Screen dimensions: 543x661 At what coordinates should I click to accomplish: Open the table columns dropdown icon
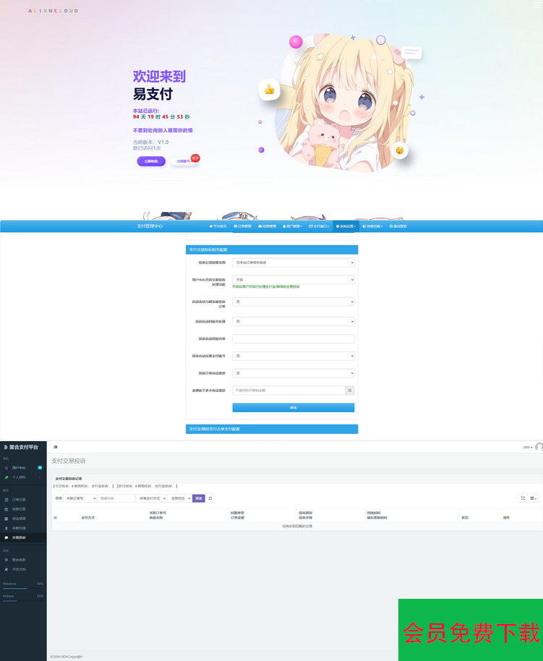point(534,498)
